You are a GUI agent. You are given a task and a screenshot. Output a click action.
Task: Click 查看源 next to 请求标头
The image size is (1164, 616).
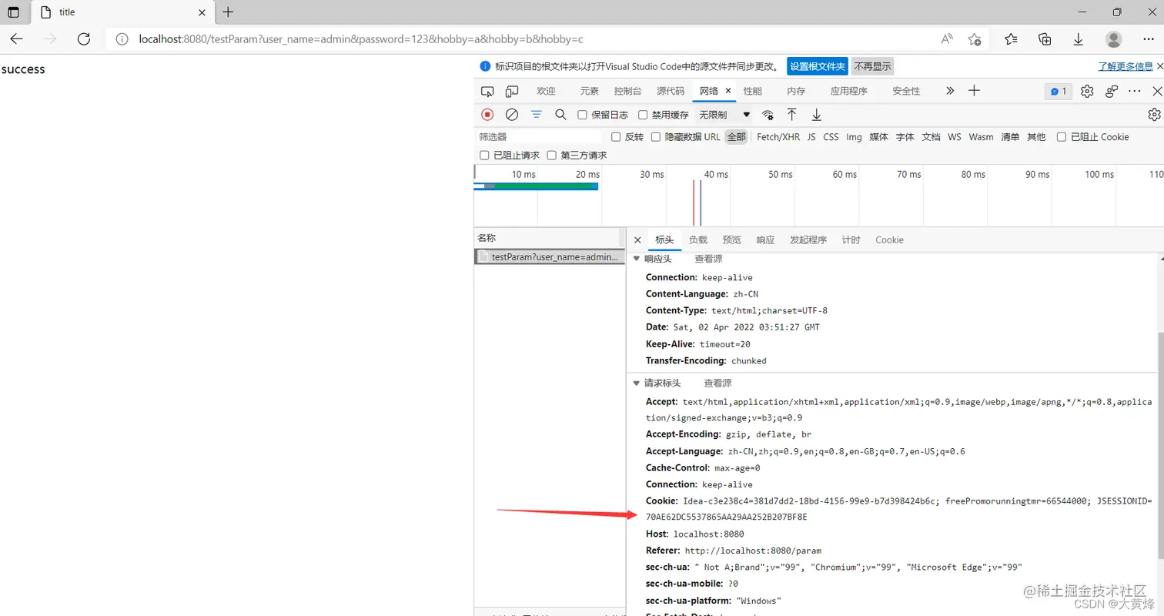717,383
